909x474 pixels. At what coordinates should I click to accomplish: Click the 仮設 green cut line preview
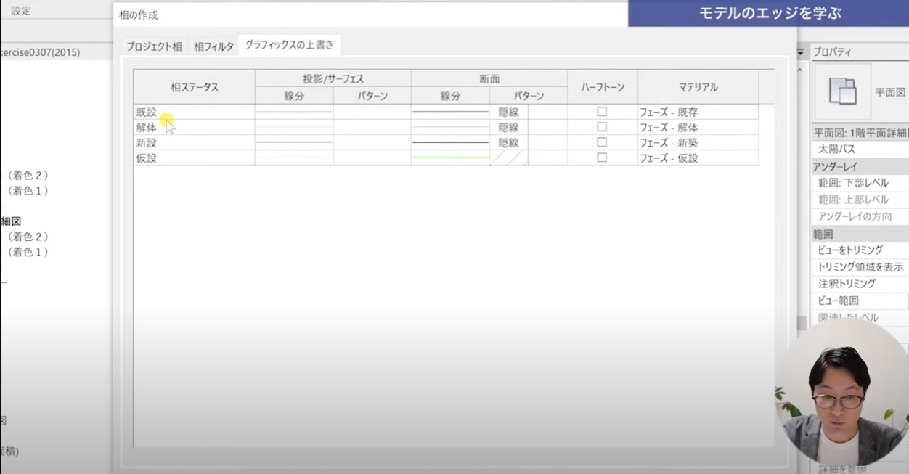pyautogui.click(x=450, y=158)
